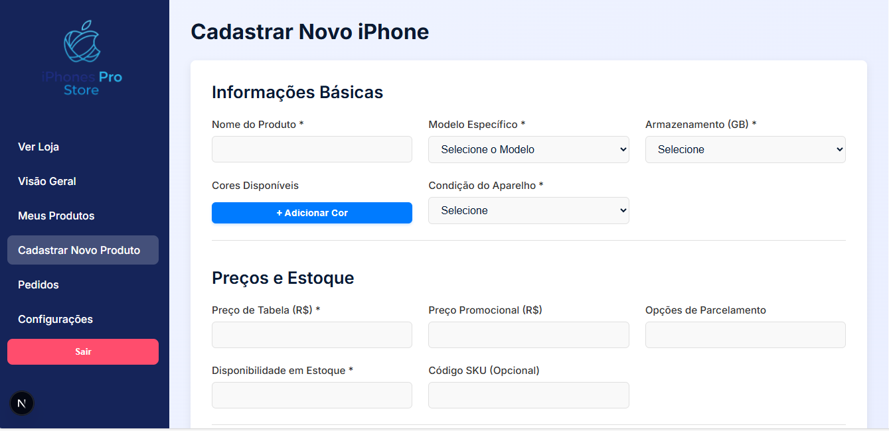
Task: Open the Condição do Aparelho dropdown
Action: click(528, 210)
